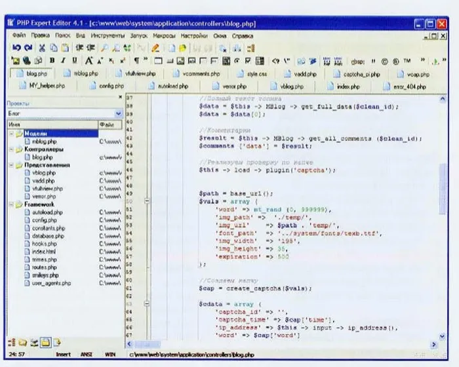The width and height of the screenshot is (459, 367).
Task: Insert paragraph with the ¶ icon
Action: 136,60
